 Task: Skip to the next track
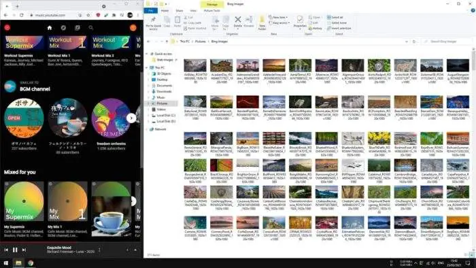pyautogui.click(x=24, y=250)
